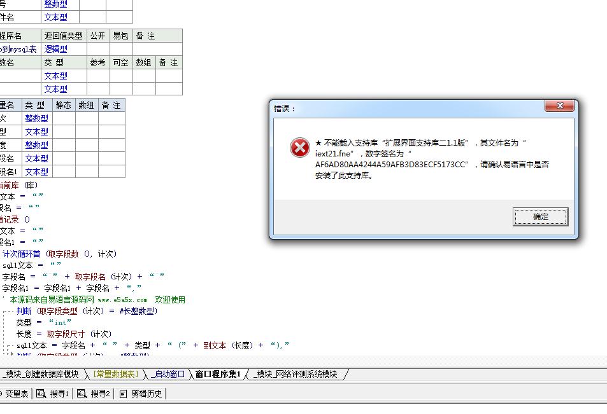Image resolution: width=607 pixels, height=414 pixels.
Task: Click the 返回值类型 column header
Action: [63, 36]
